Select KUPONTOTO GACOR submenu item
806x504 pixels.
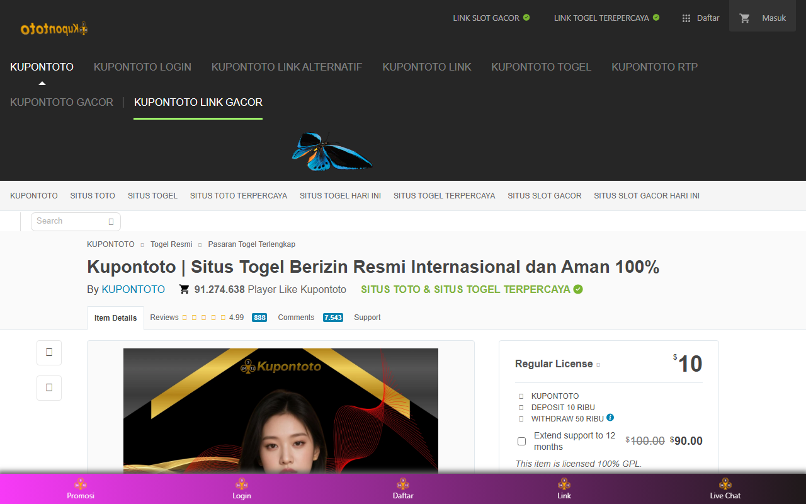(x=62, y=102)
